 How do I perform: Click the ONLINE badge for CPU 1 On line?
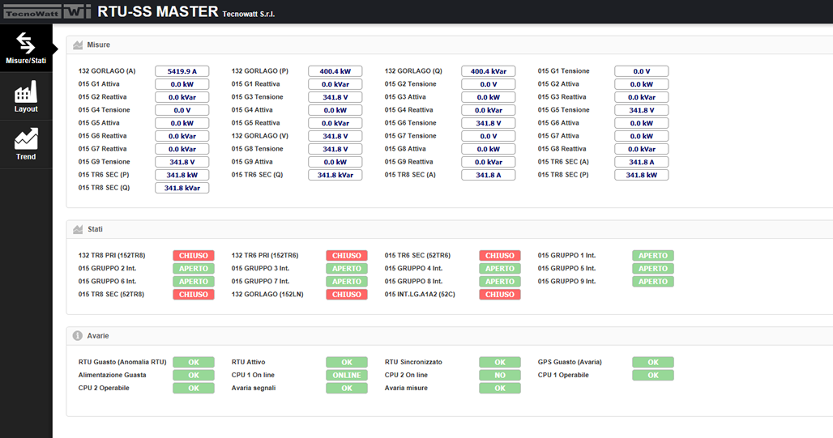347,376
